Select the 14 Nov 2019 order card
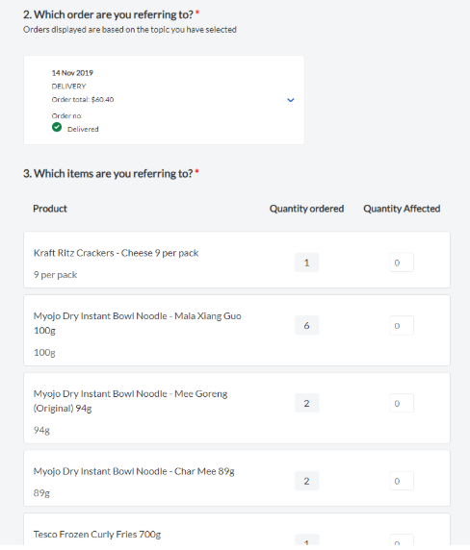This screenshot has height=550, width=470. [x=164, y=100]
